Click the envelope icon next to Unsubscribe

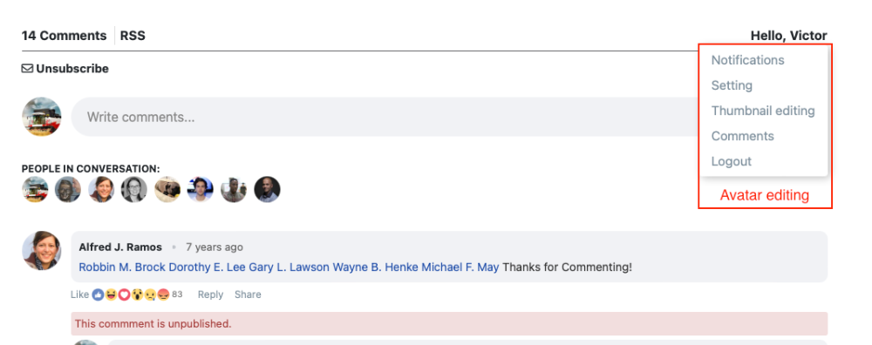(27, 69)
